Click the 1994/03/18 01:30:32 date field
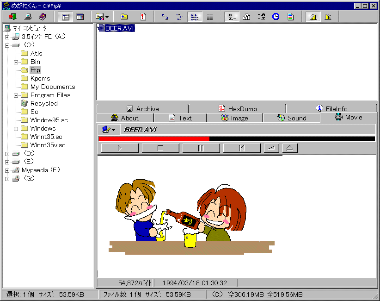Viewport: 380px width, 301px height. (195, 283)
